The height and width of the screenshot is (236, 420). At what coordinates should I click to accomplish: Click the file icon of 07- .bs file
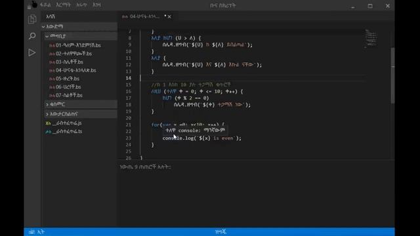pyautogui.click(x=52, y=95)
